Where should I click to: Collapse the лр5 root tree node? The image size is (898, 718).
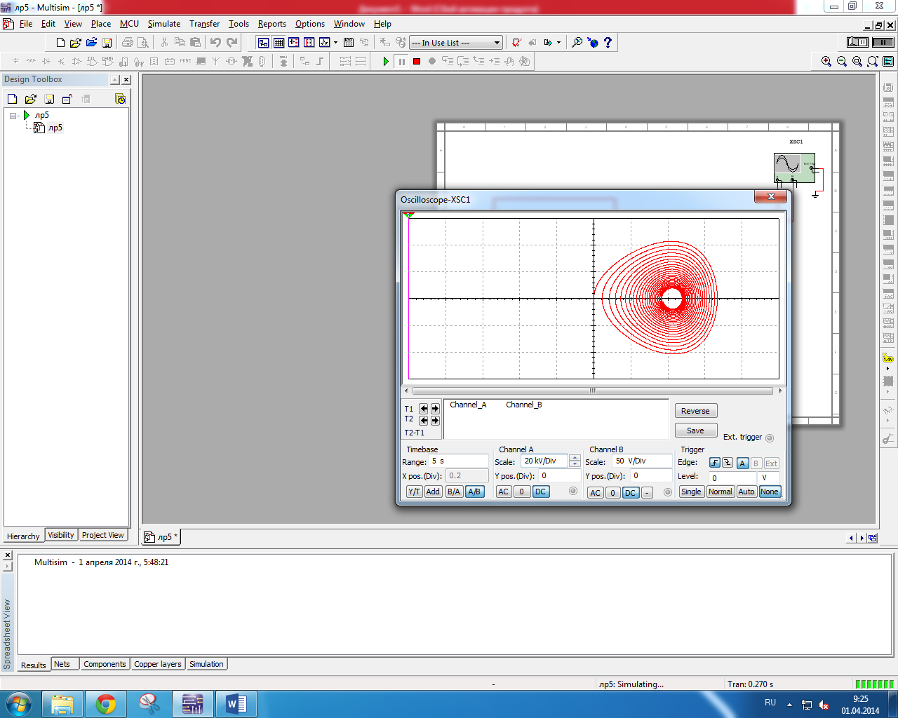(13, 116)
